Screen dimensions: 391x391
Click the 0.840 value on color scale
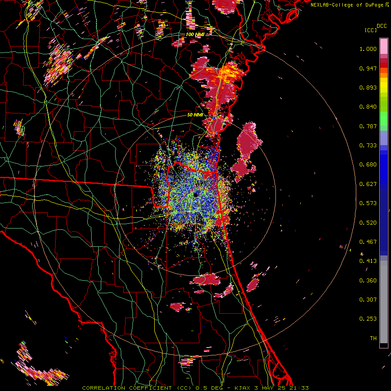(368, 107)
